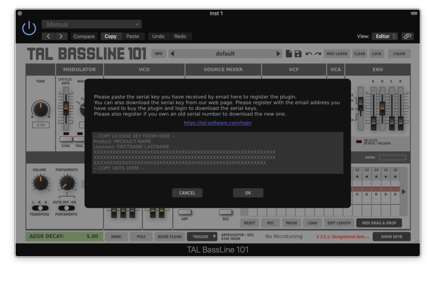Click the license key text area
Viewport: 437px width, 286px height.
tap(217, 153)
